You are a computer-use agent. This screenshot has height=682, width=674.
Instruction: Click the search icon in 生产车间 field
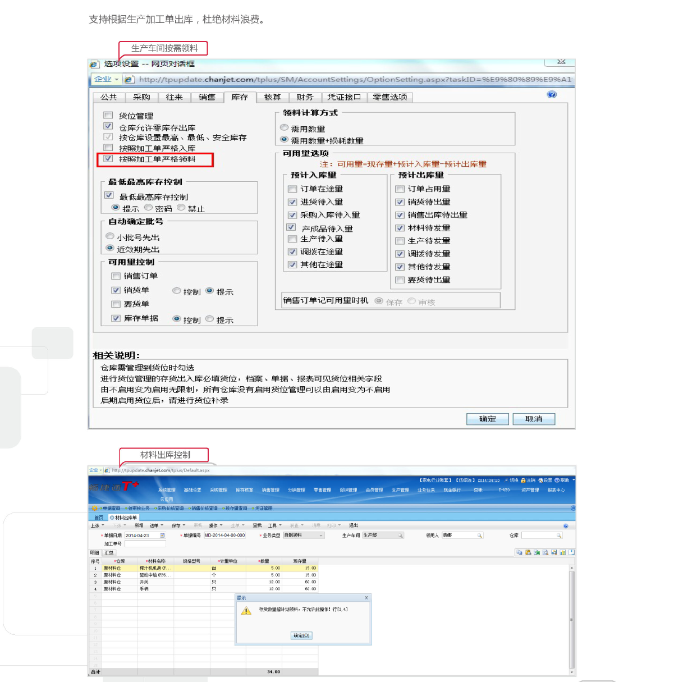(x=401, y=535)
